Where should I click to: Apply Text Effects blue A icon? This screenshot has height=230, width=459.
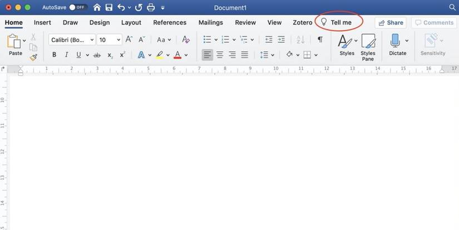point(141,55)
